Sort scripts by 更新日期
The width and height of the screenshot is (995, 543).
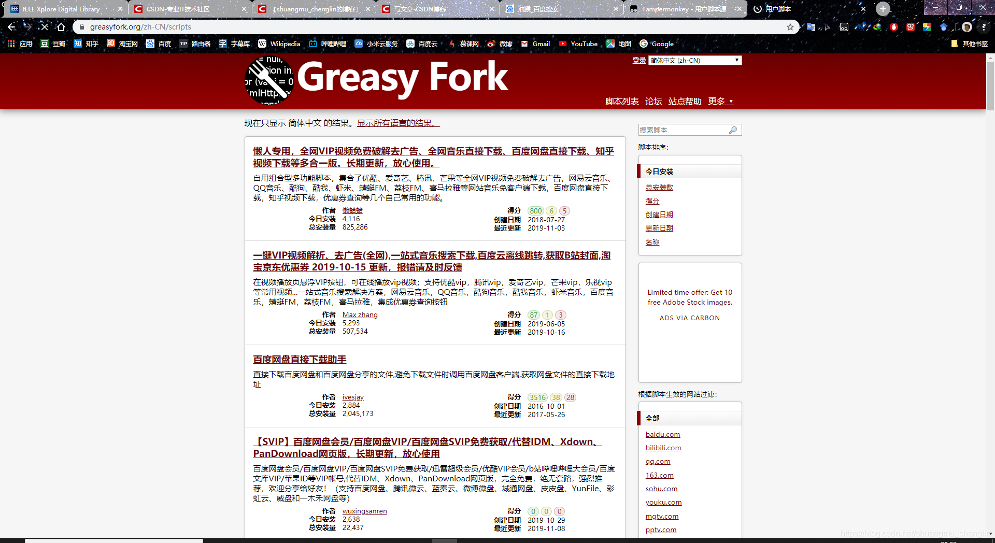tap(659, 228)
